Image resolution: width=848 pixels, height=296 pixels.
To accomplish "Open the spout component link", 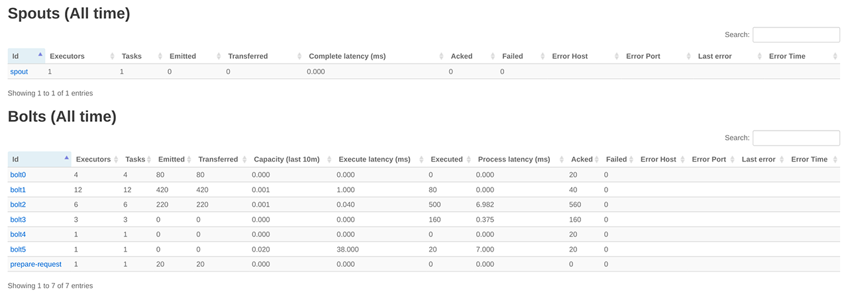I will 19,72.
